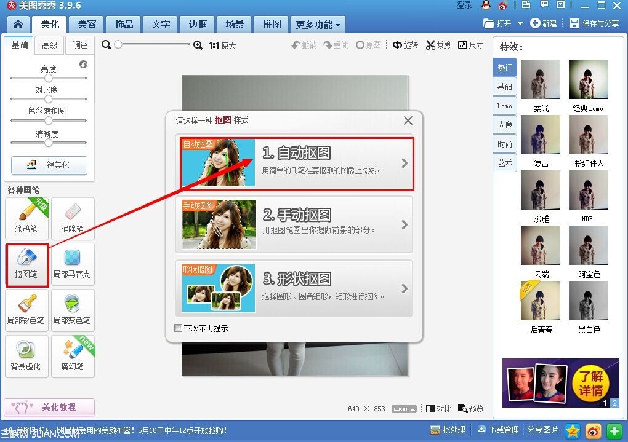Select the 局部变色笔 recolor brush tool
628x442 pixels.
[x=73, y=310]
